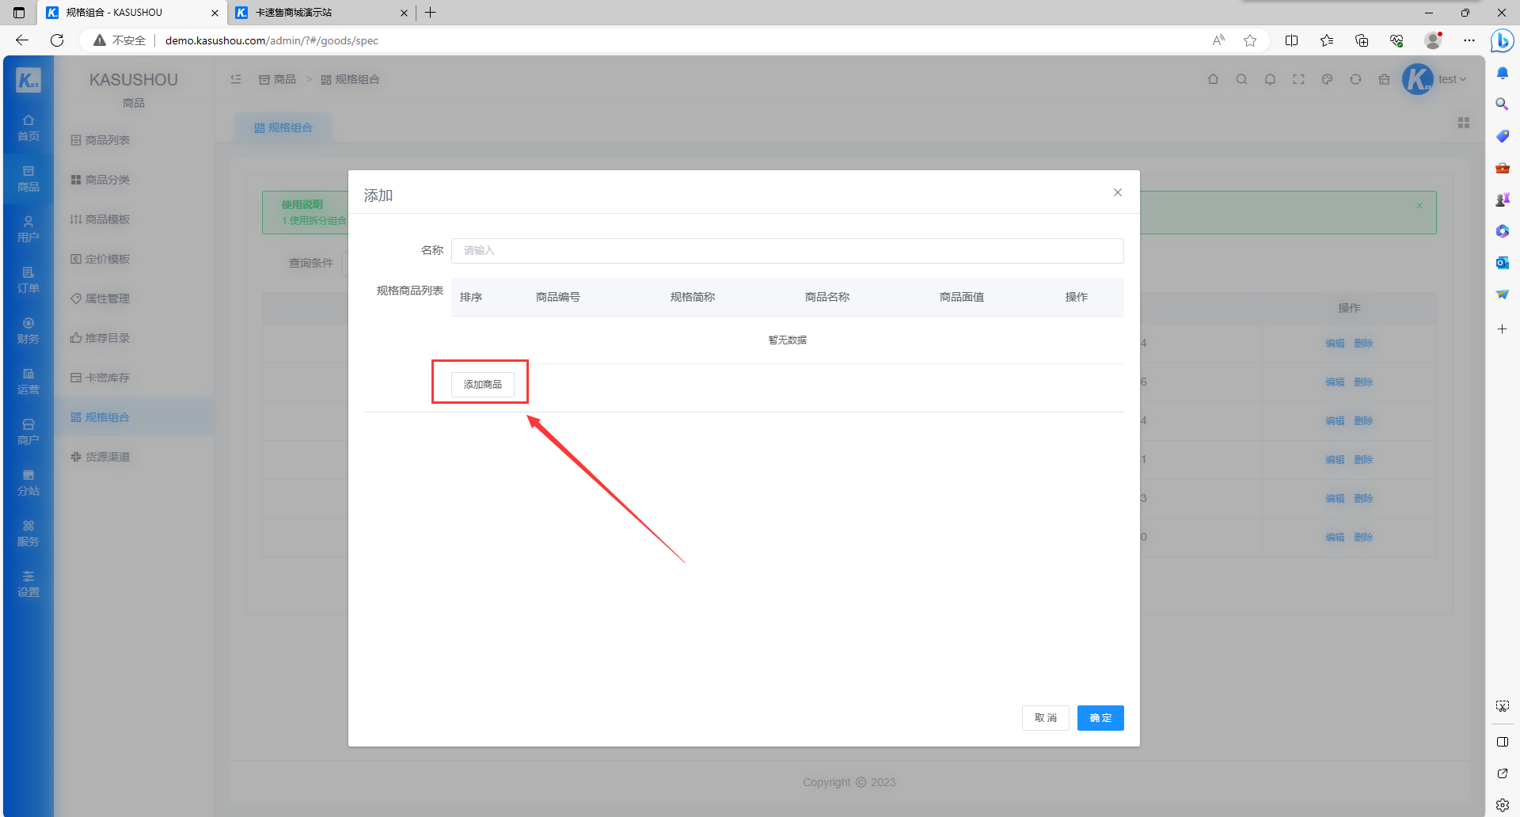
Task: Click the 添加商品 button
Action: [482, 384]
